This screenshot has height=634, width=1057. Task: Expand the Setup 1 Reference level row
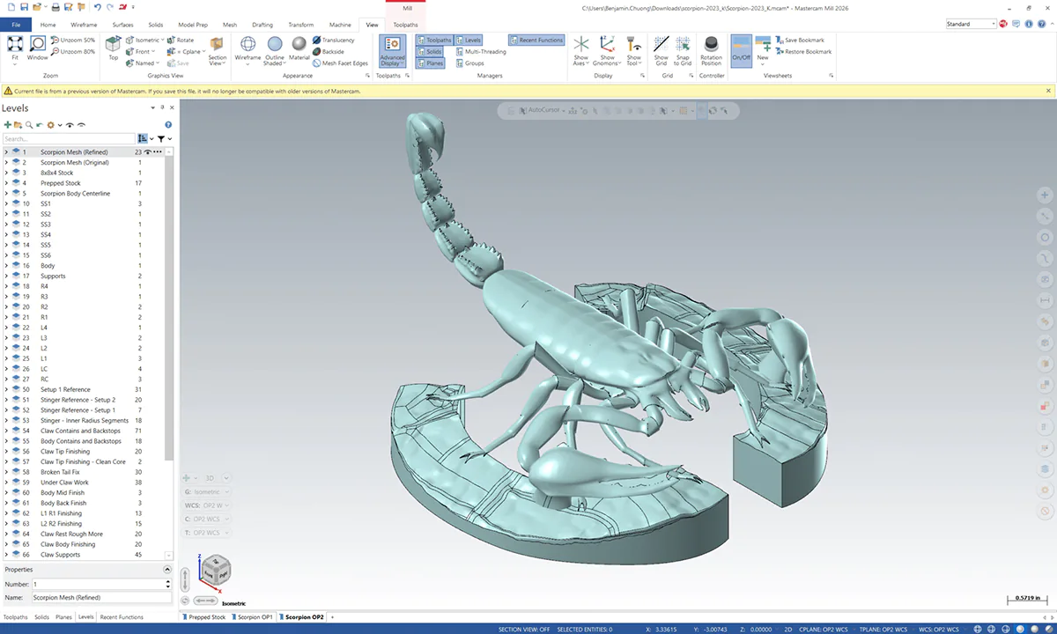[x=6, y=389]
